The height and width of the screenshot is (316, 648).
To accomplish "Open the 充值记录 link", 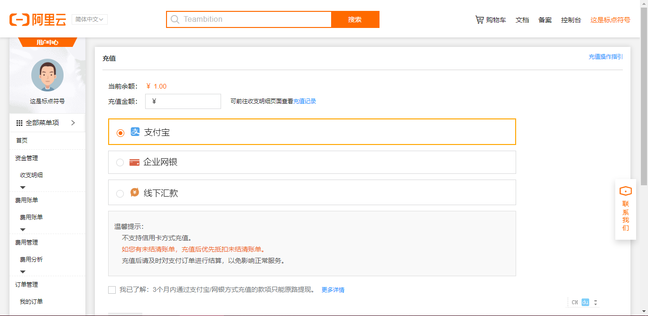I will coord(305,101).
